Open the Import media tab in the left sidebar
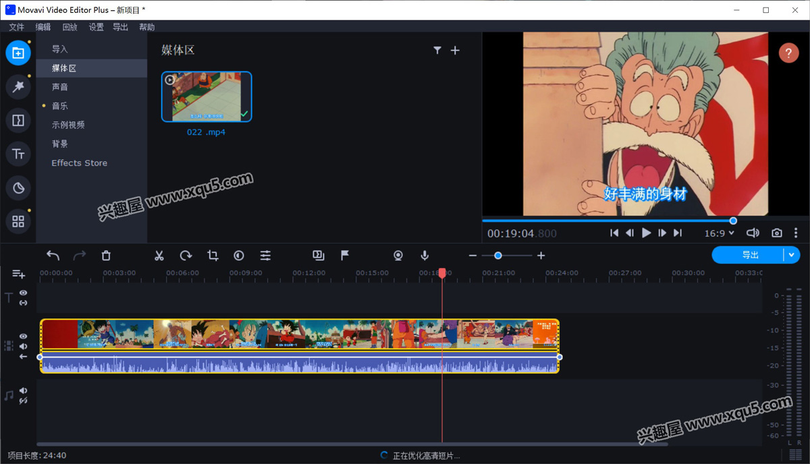 (x=18, y=53)
